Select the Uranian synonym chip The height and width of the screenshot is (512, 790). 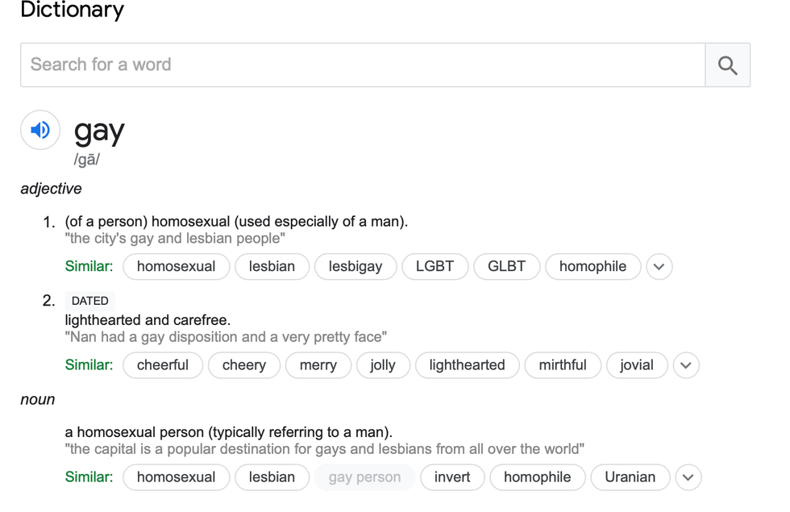tap(630, 477)
